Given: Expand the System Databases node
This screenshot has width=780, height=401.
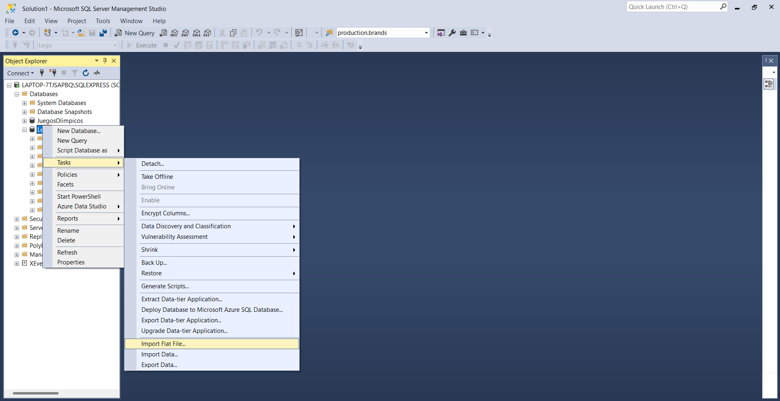Looking at the screenshot, I should pos(24,103).
